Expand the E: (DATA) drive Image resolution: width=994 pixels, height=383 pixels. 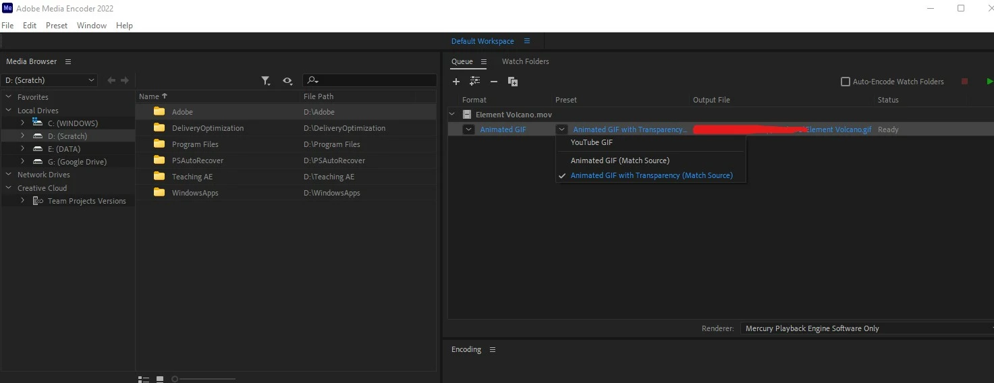[22, 148]
